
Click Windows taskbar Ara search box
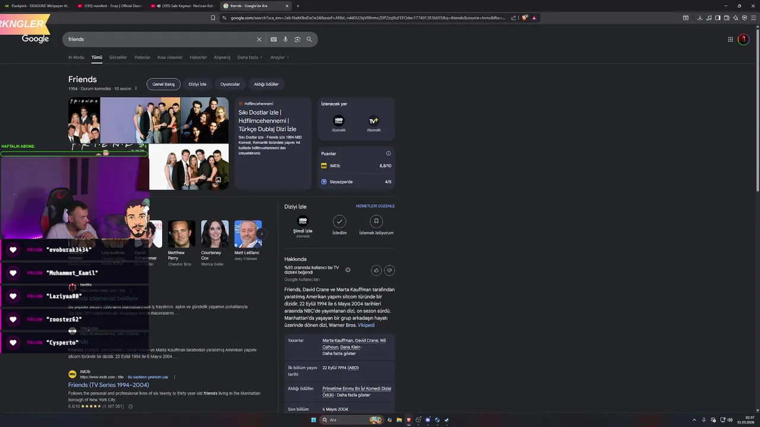[351, 420]
